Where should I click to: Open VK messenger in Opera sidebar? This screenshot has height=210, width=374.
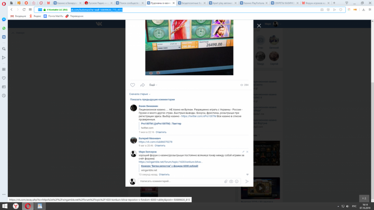(4, 37)
